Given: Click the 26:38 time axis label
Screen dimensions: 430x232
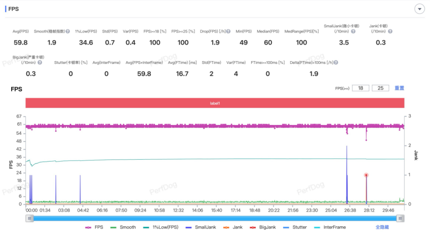Looking at the screenshot, I should 350,211.
